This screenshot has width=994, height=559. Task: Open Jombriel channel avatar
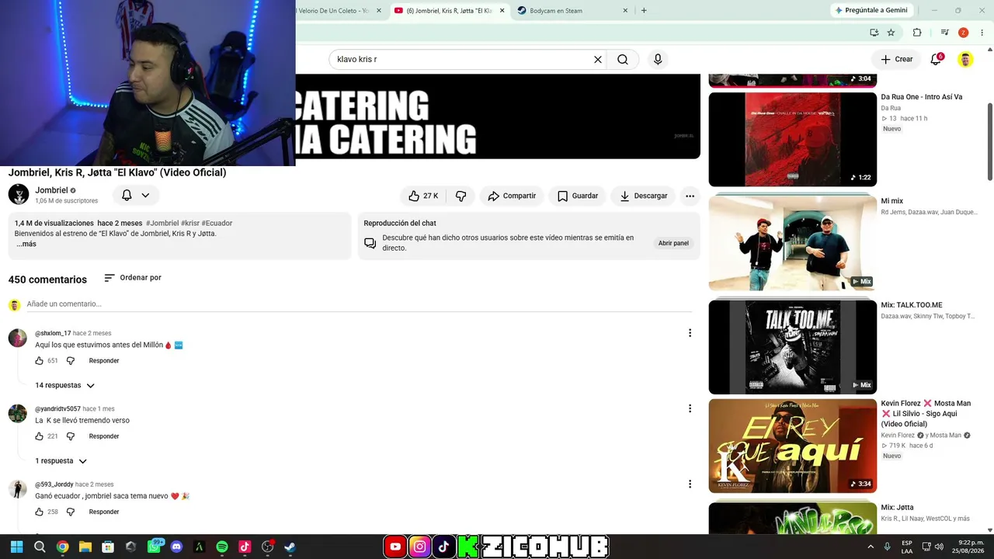(19, 194)
